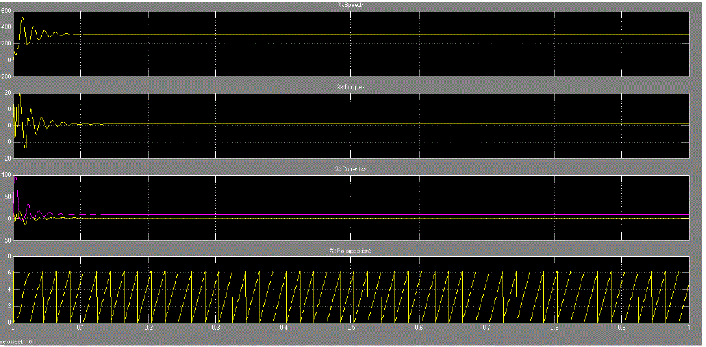Viewport: 706px width, 347px height.
Task: Click the first peak of the speed curve
Action: 22,17
